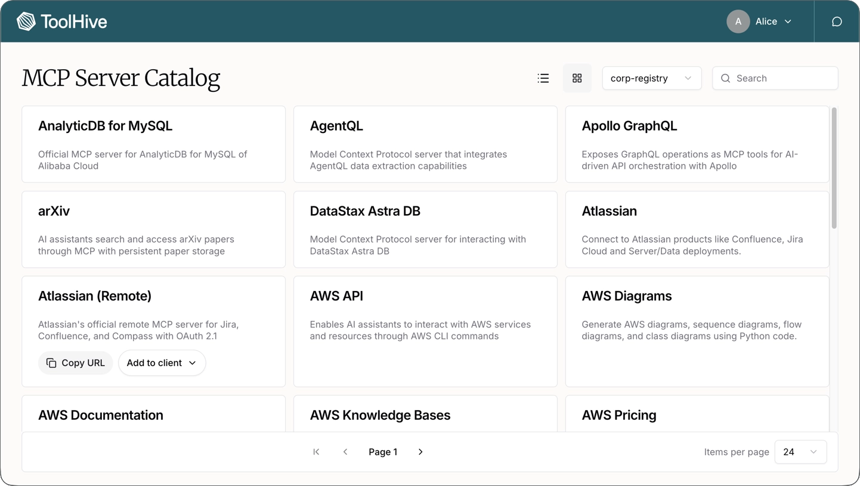Open the Atlassian card title
Viewport: 860px width, 486px height.
[x=609, y=211]
